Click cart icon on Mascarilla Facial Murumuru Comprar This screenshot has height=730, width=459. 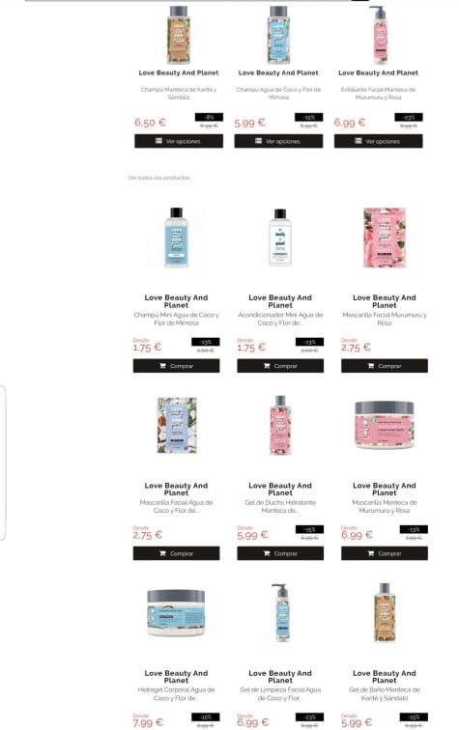click(x=370, y=366)
